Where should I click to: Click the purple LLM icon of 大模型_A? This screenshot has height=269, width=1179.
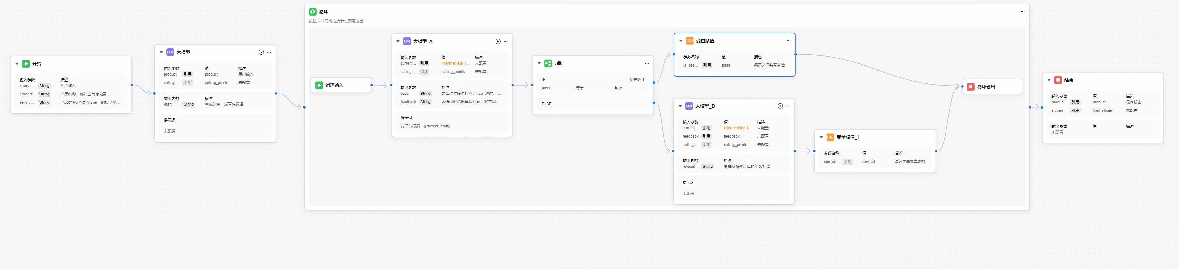click(407, 41)
